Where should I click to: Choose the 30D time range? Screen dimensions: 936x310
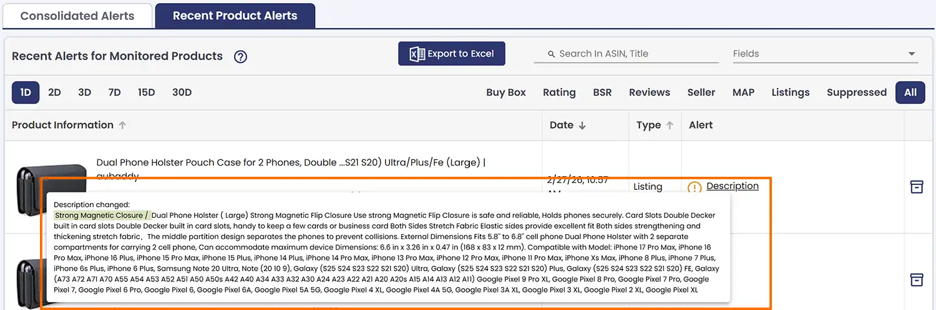182,92
